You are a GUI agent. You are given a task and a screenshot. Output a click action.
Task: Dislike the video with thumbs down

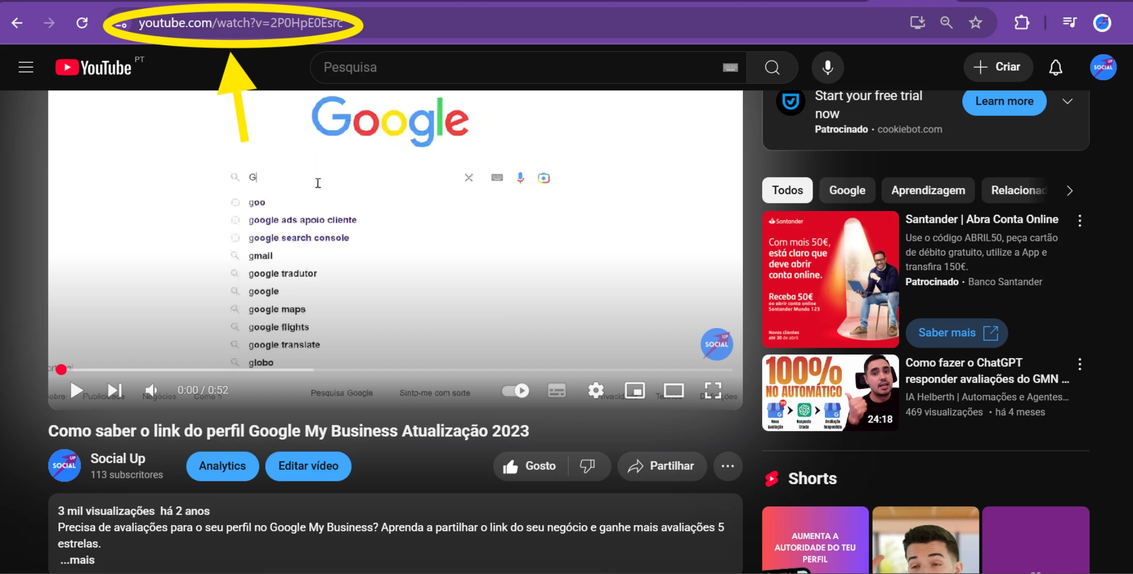(x=588, y=466)
